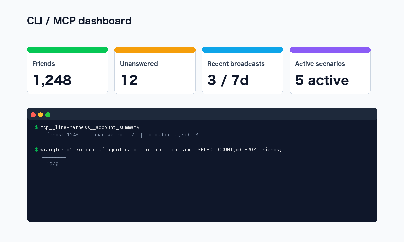Click the yellow minimize dot in terminal
The image size is (404, 242).
(41, 115)
